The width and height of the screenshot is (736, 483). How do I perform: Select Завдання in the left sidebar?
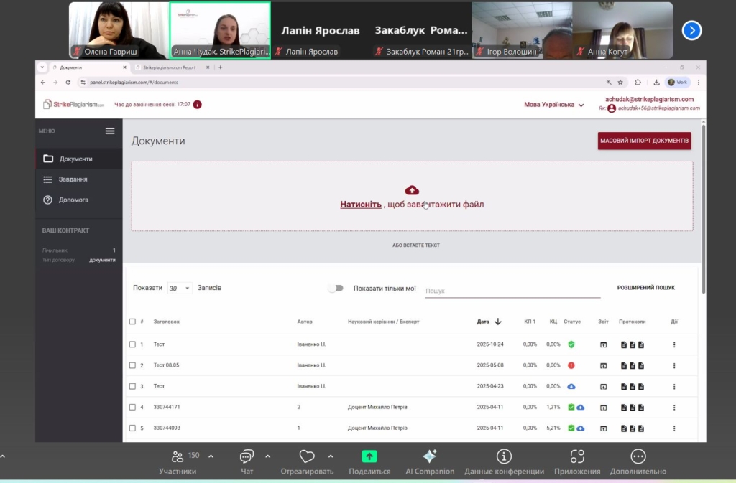pos(73,179)
